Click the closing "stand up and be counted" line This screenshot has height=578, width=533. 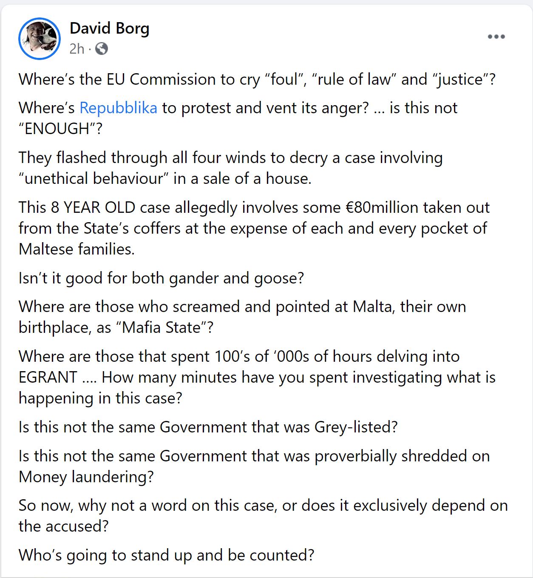coord(166,555)
